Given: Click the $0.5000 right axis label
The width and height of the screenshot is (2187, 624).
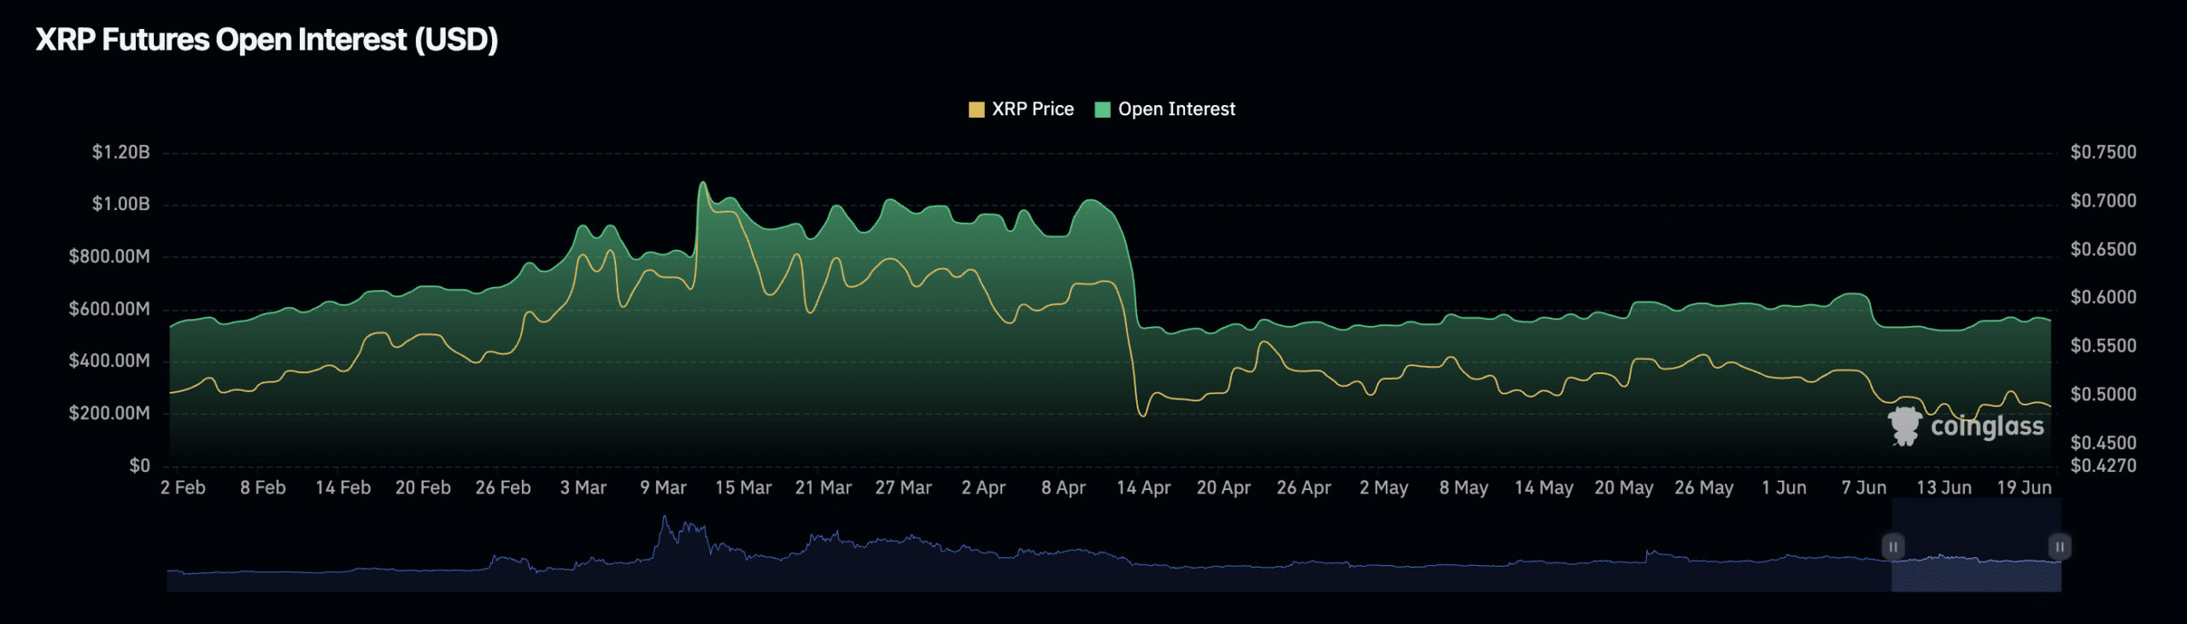Looking at the screenshot, I should (x=2103, y=394).
